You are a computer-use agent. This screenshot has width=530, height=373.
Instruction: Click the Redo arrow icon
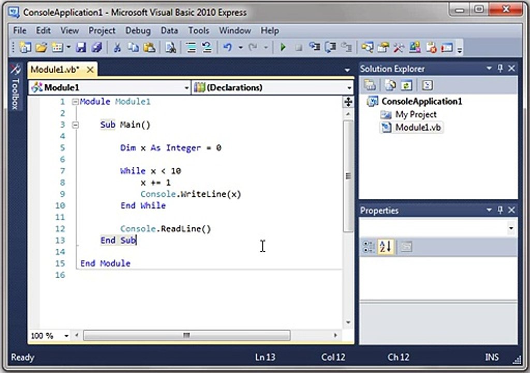(x=253, y=47)
